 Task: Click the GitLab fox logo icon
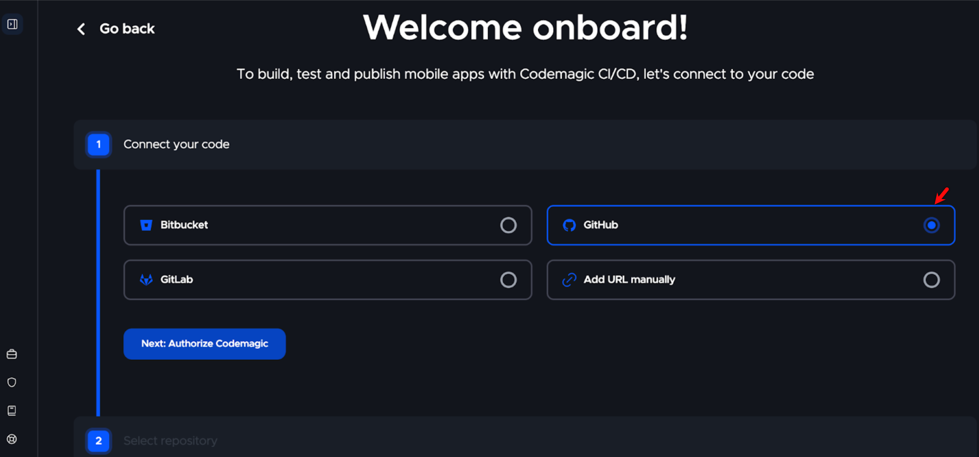(146, 279)
